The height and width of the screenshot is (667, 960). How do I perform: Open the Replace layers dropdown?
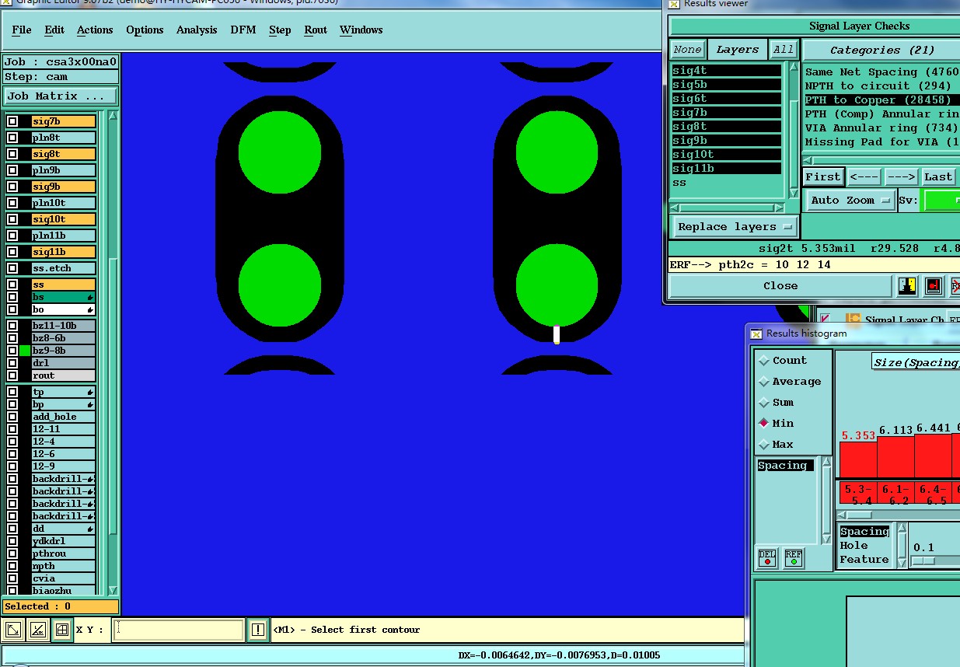point(735,227)
